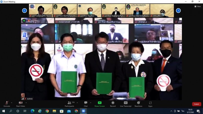Open Windows Start menu
Image resolution: width=203 pixels, height=114 pixels.
(x=3, y=111)
